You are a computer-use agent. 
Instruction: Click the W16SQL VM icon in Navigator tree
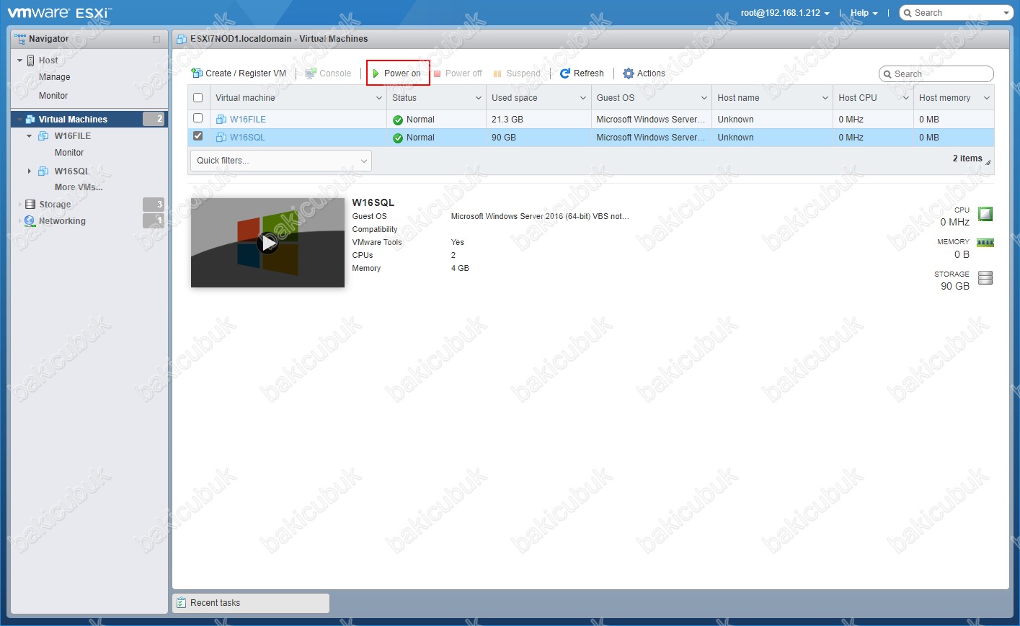(43, 171)
